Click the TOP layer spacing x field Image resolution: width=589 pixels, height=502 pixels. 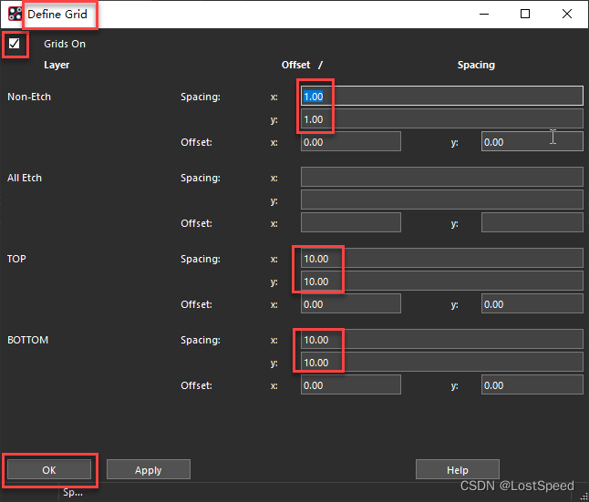[441, 259]
